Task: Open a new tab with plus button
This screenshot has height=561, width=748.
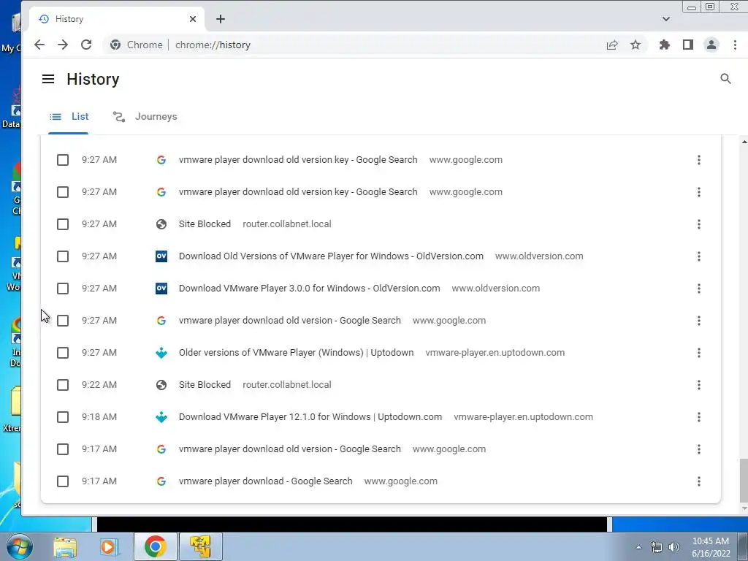Action: point(221,19)
